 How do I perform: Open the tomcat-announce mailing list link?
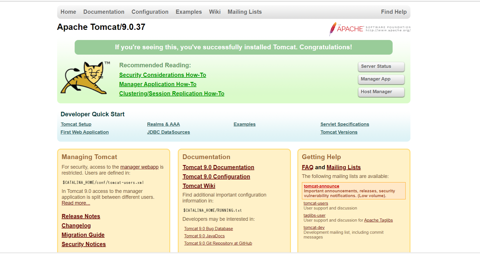[321, 186]
